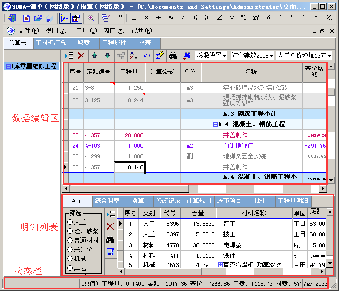Collapse the A.4 混凝土、钢筋工程 section
339x291 pixels.
215,124
